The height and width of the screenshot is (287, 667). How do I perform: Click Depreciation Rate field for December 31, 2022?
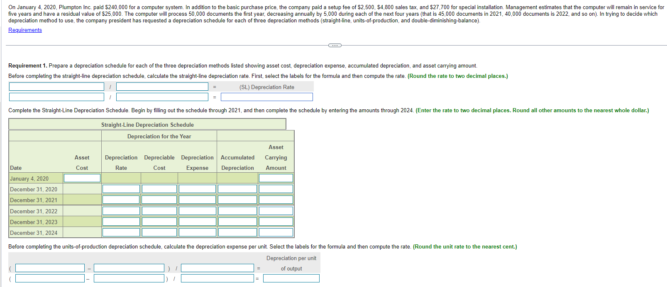[121, 211]
